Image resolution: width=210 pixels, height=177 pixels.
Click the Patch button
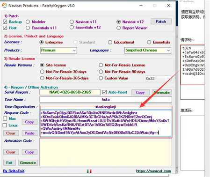161,22
